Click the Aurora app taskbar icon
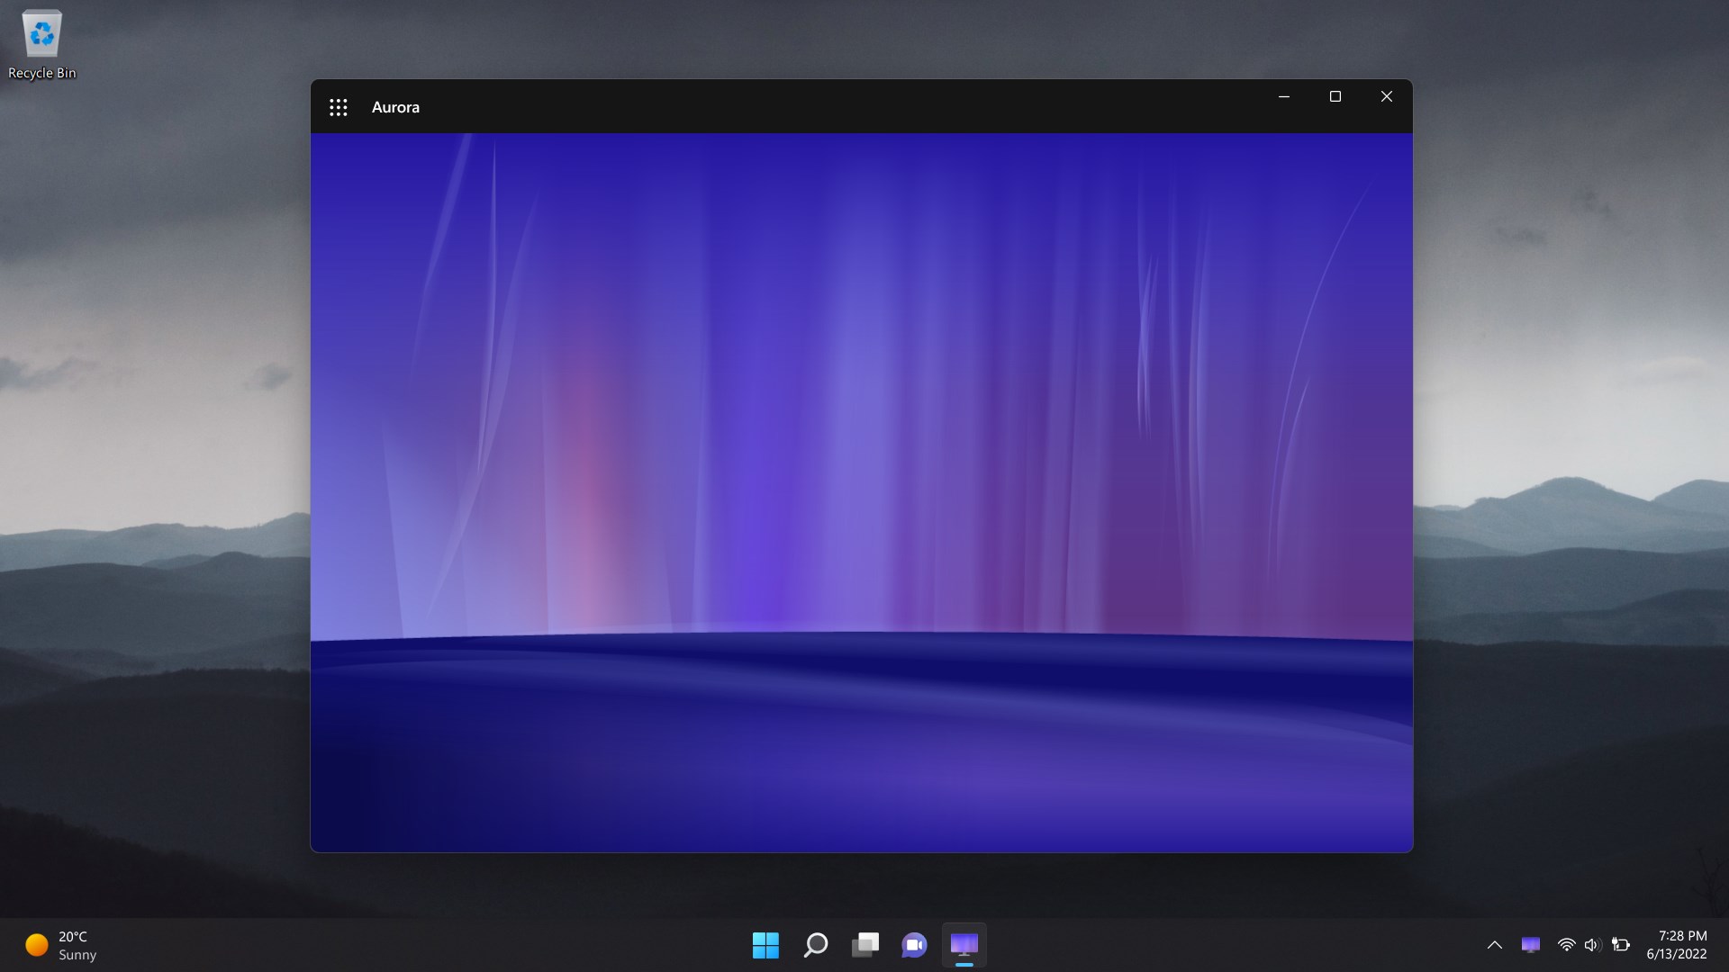The width and height of the screenshot is (1729, 972). point(964,945)
